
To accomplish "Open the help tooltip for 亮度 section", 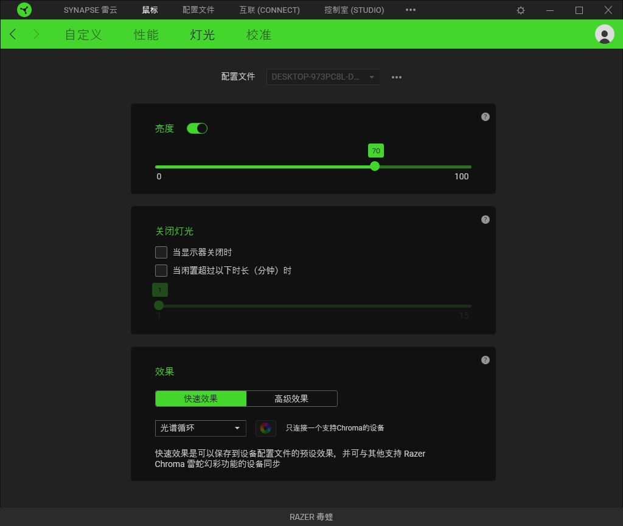I will point(485,117).
